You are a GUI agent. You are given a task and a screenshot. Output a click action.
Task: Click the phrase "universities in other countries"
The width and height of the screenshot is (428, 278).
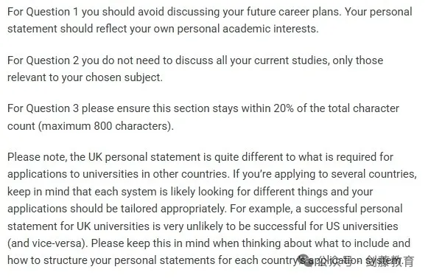coord(155,174)
